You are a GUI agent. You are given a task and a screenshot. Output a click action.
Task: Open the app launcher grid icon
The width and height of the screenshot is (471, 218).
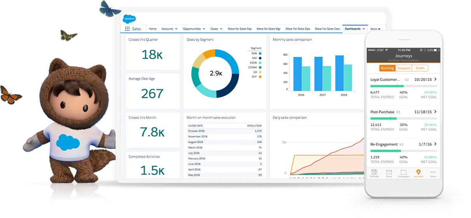(127, 29)
